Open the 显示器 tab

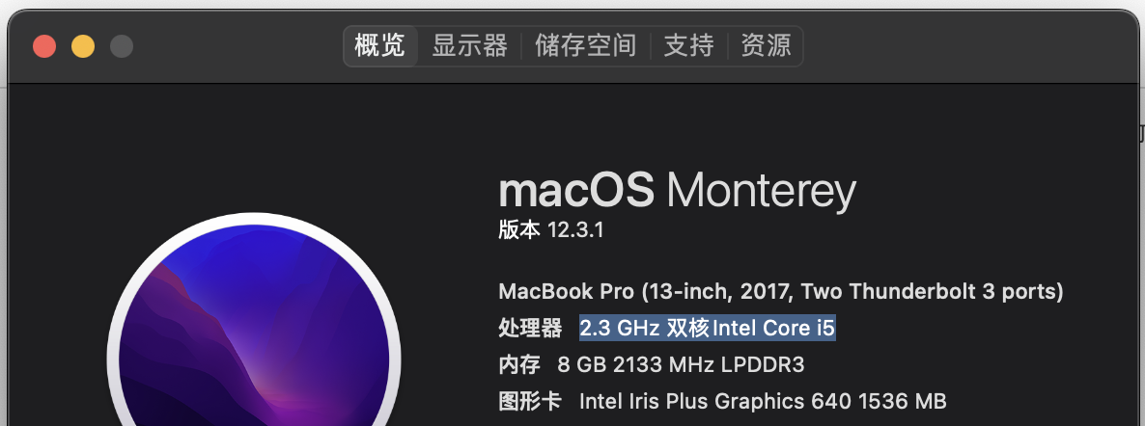coord(469,45)
